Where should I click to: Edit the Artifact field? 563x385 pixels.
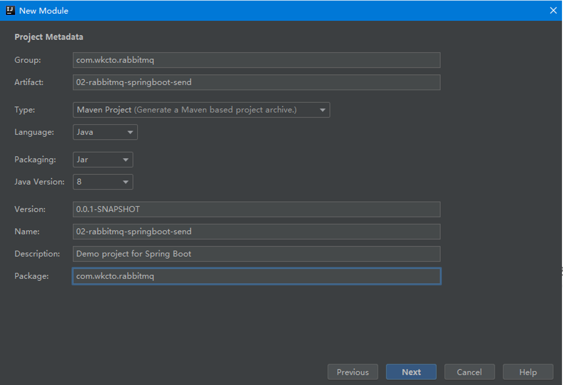tap(257, 82)
